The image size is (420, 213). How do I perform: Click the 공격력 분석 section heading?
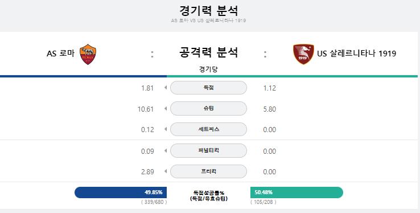pyautogui.click(x=208, y=52)
